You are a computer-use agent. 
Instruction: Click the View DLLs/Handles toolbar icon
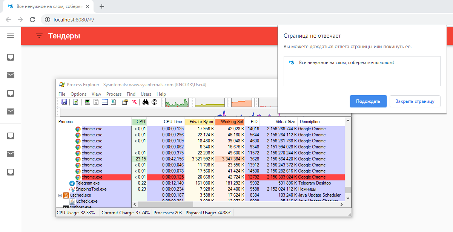(113, 102)
